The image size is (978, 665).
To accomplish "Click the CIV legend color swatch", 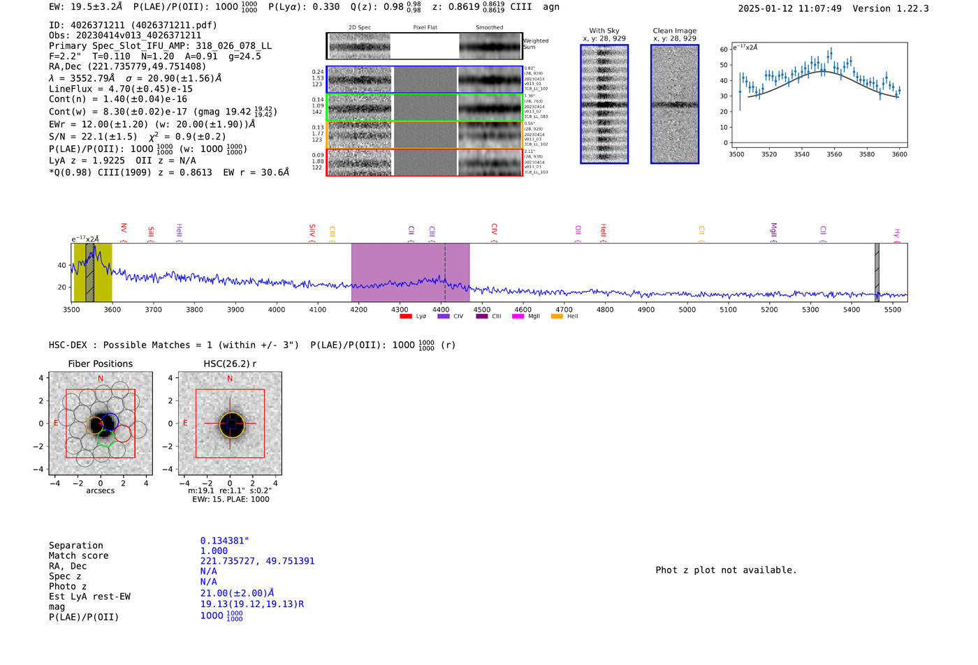I will [443, 317].
